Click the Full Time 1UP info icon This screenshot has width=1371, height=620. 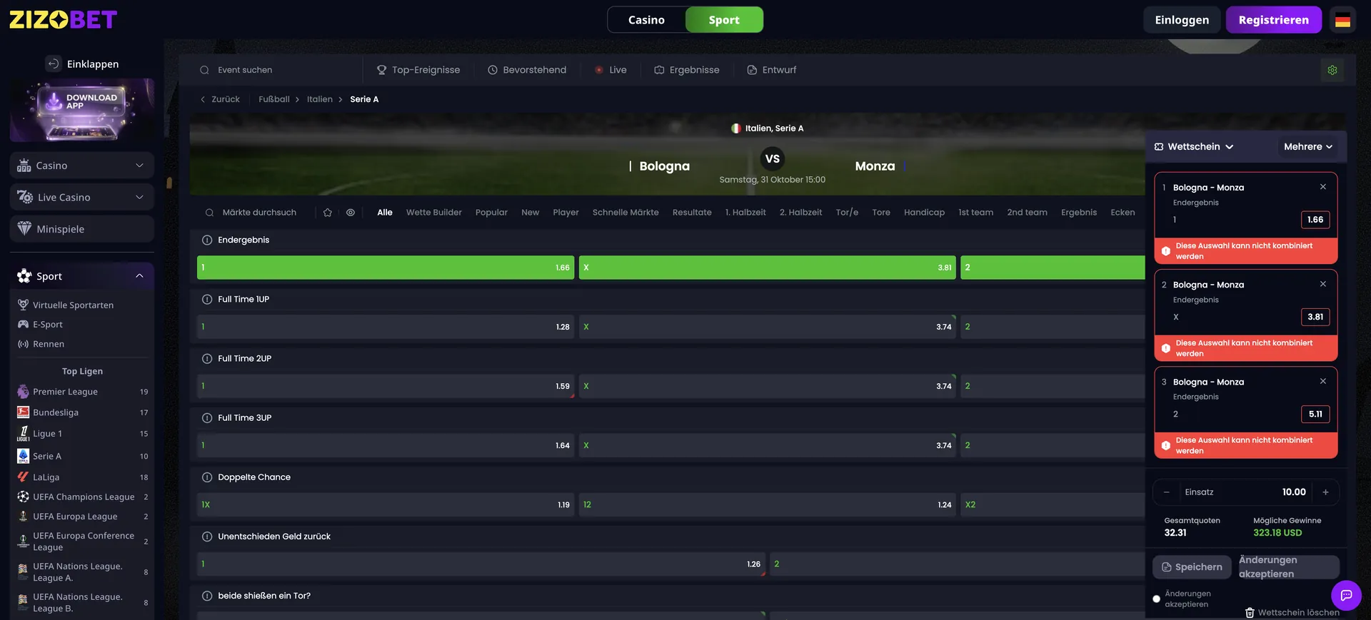point(207,299)
